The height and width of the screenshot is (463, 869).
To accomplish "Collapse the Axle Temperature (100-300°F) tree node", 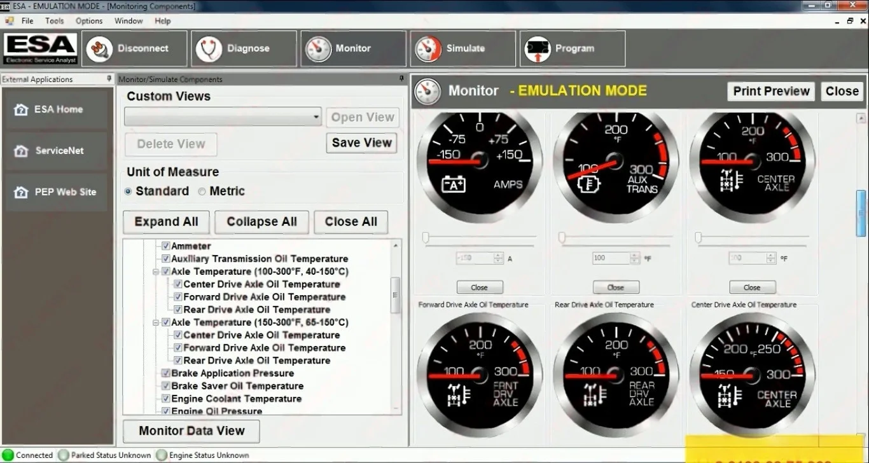I will tap(155, 271).
